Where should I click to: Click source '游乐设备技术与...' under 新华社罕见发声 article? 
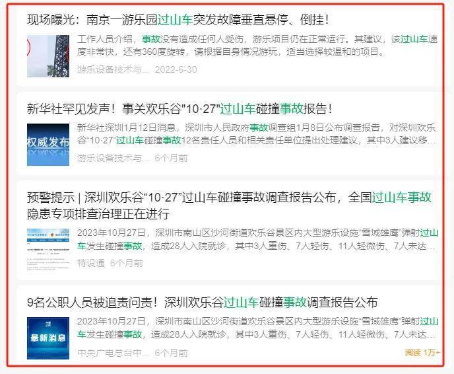(113, 159)
